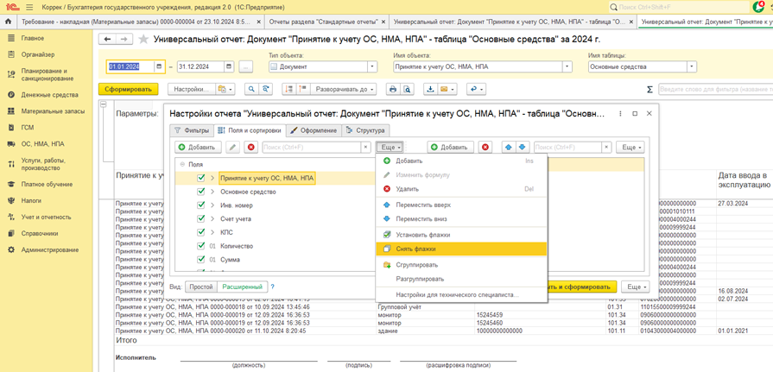Send report by email envelope icon
Viewport: 773px width, 372px height.
(447, 89)
